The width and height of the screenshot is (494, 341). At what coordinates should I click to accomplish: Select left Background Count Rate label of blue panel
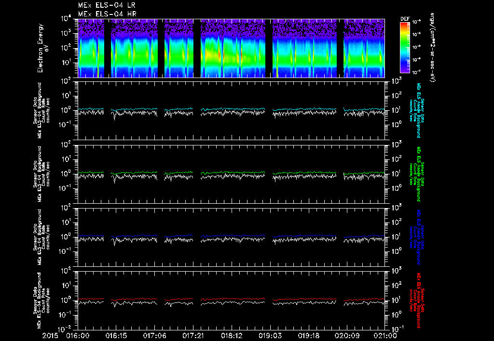(x=41, y=237)
